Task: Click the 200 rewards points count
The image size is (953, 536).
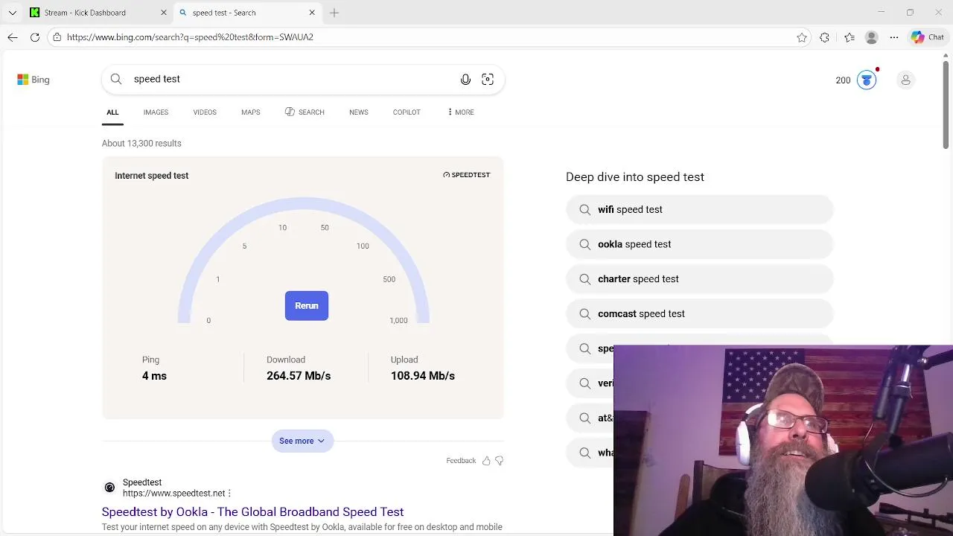Action: click(843, 80)
